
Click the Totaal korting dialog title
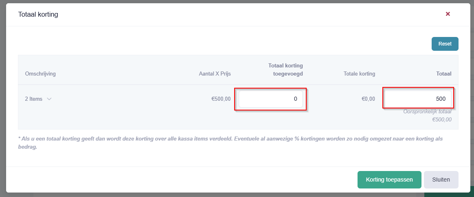click(38, 14)
